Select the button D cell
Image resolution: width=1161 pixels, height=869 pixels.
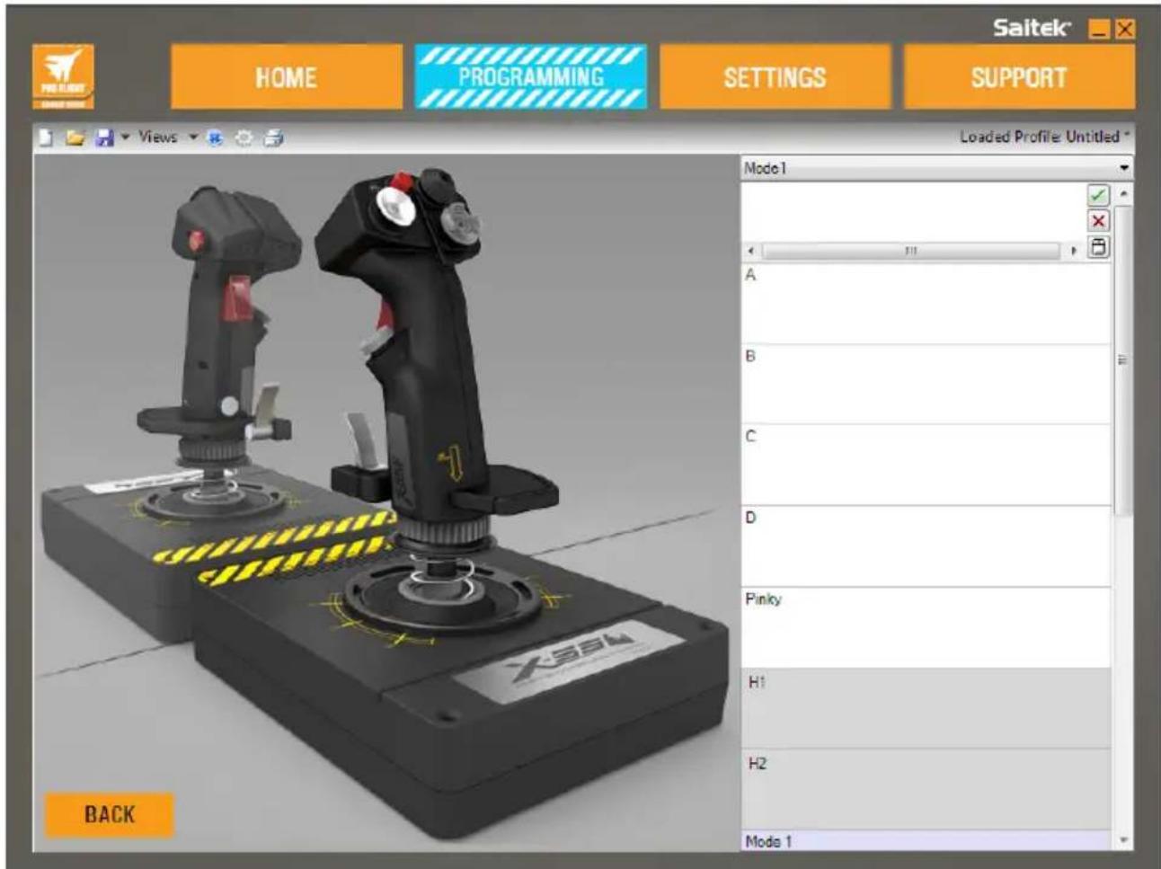tap(926, 546)
